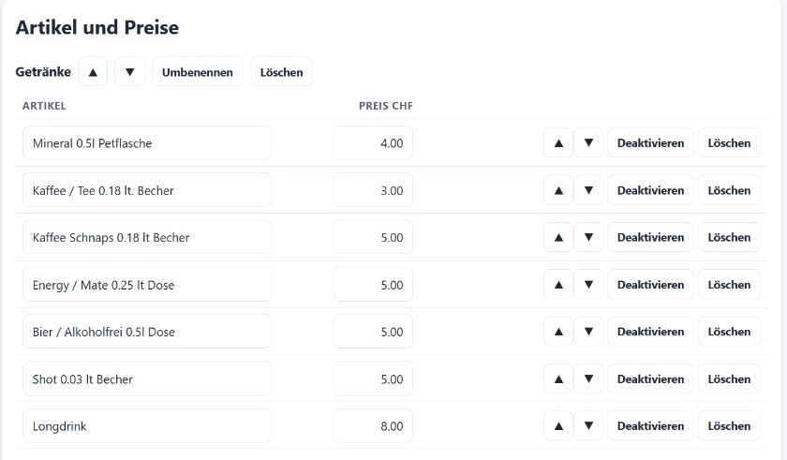This screenshot has width=787, height=460.
Task: Click the PREIS CHF column header
Action: tap(385, 106)
